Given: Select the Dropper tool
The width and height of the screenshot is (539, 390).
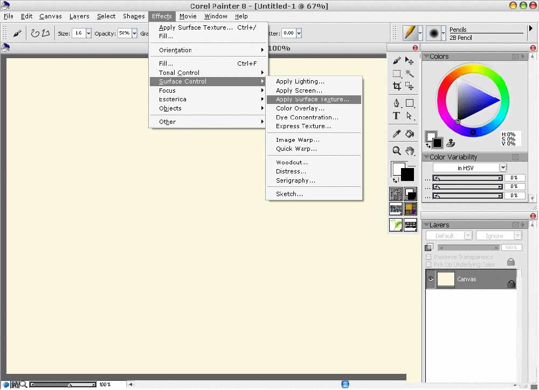Looking at the screenshot, I should pos(396,133).
